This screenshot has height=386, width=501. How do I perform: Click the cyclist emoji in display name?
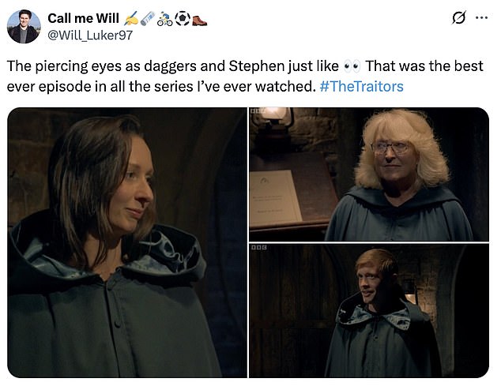pyautogui.click(x=165, y=18)
